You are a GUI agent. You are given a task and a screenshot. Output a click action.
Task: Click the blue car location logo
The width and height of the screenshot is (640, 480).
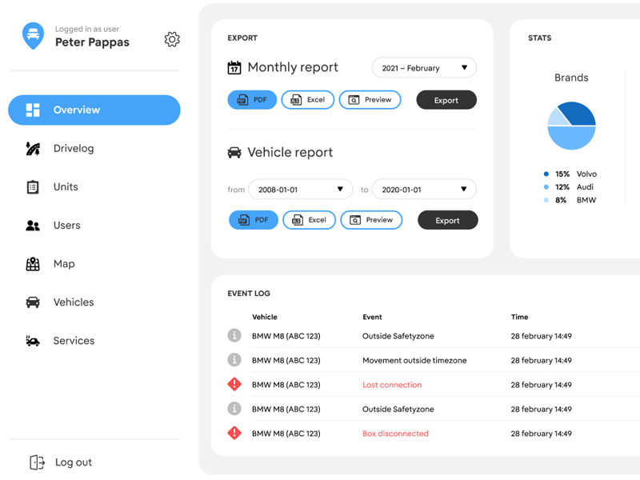(33, 36)
